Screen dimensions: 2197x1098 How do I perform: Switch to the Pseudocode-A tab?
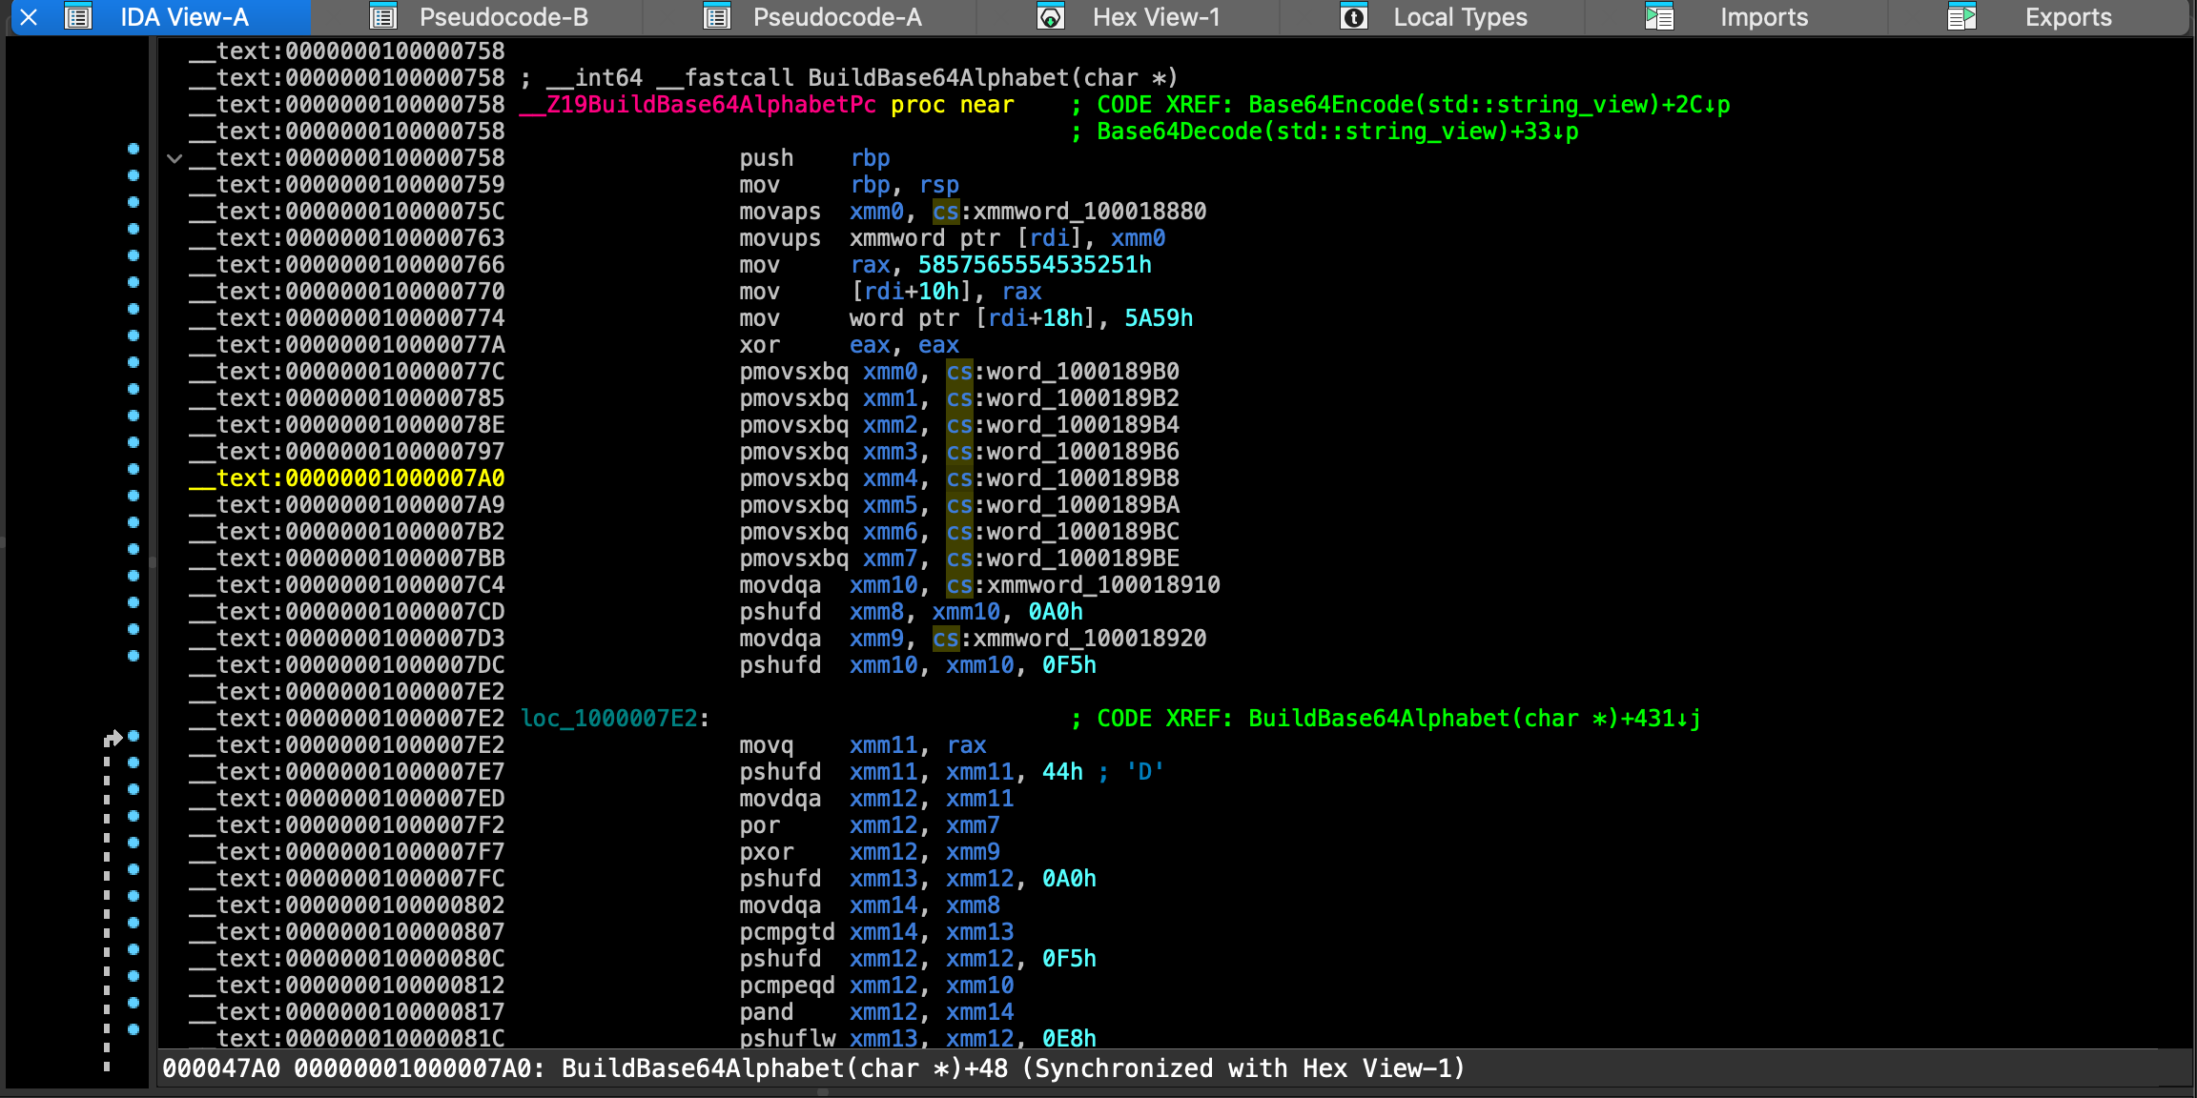click(x=837, y=17)
